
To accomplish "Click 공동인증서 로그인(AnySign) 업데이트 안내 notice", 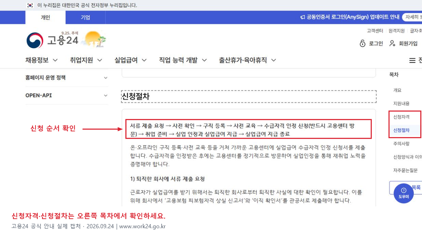I will (353, 17).
